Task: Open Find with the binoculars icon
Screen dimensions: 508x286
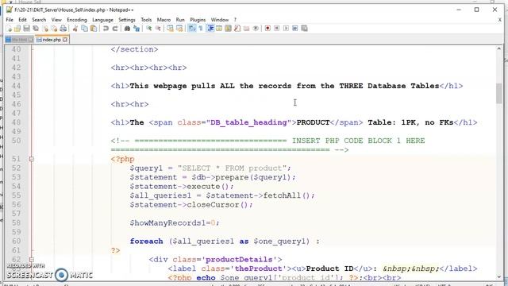Action: 127,29
